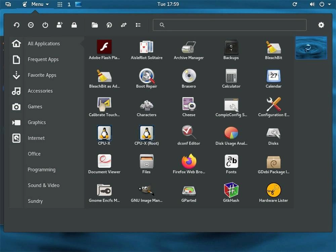Expand the system power menu arrow
The image size is (336, 252).
pos(329,4)
